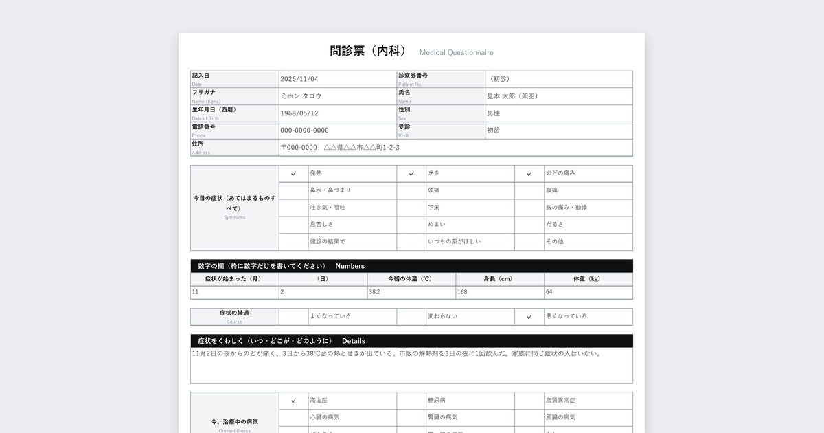Click the 記入日 Date label

click(235, 79)
